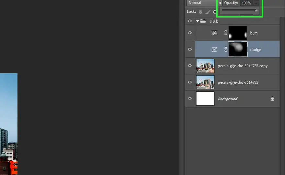Click the curves adjustment icon on dodge layer
285x175 pixels.
(214, 49)
